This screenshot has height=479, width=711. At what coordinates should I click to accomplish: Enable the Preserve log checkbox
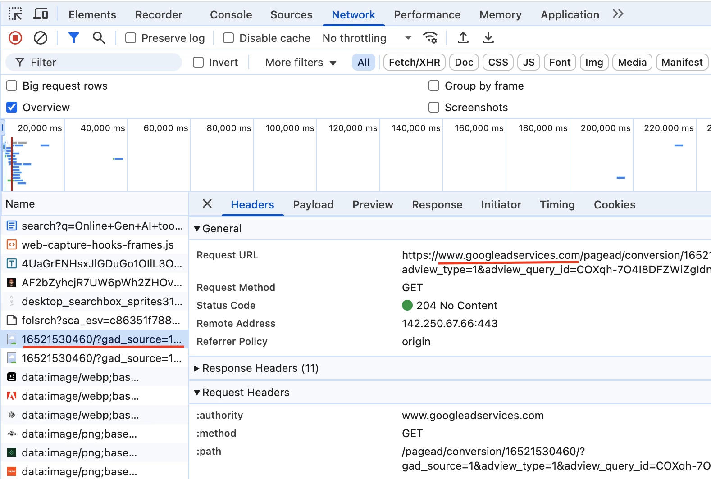click(131, 38)
